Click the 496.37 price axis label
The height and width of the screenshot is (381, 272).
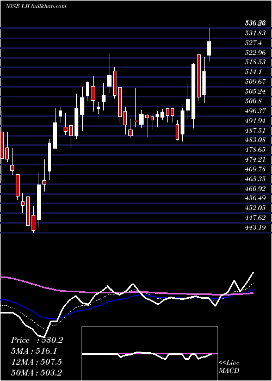point(255,111)
